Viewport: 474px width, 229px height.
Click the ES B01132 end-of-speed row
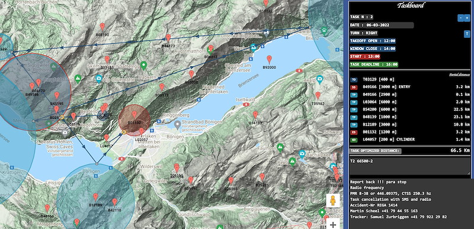[410, 132]
